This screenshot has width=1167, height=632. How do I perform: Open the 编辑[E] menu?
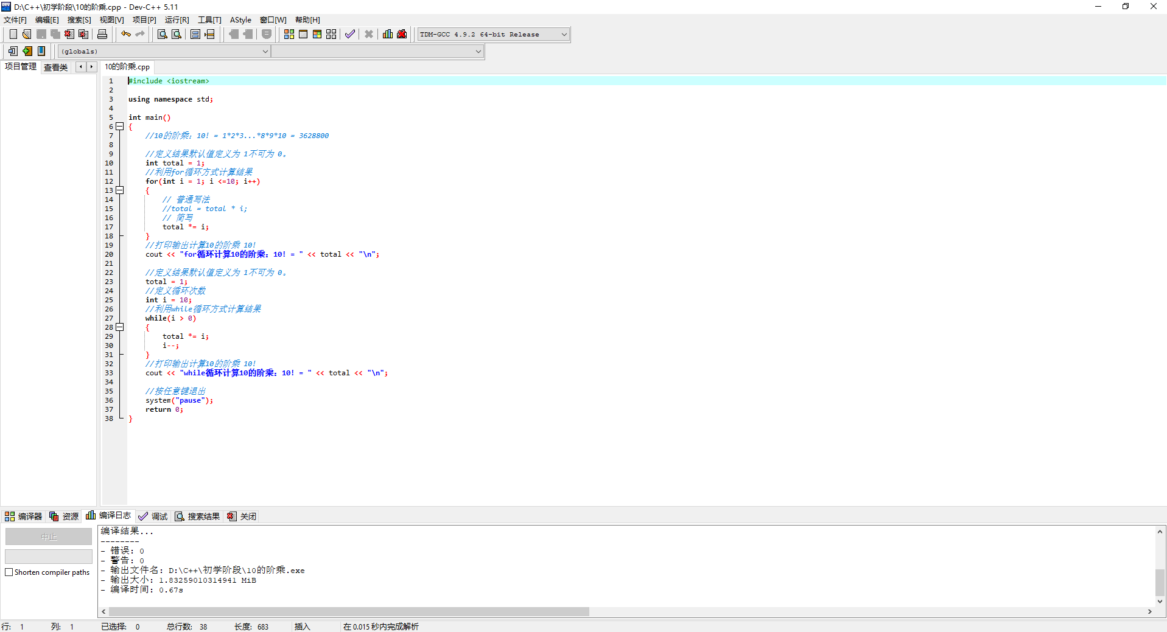point(47,20)
